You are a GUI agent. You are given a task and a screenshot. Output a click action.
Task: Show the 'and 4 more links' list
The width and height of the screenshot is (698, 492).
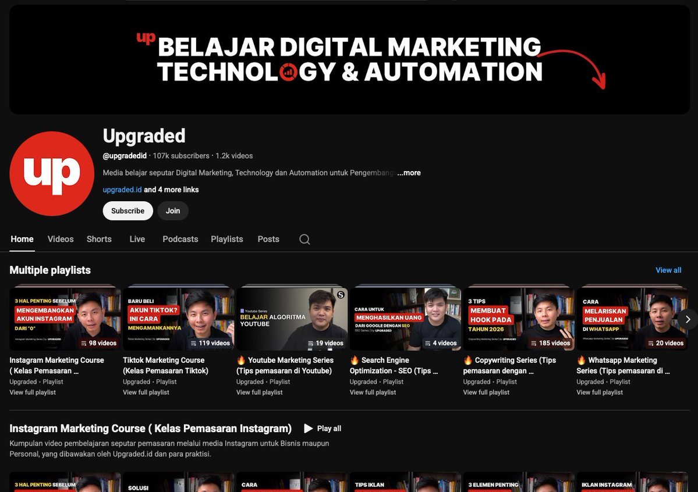[x=171, y=190]
